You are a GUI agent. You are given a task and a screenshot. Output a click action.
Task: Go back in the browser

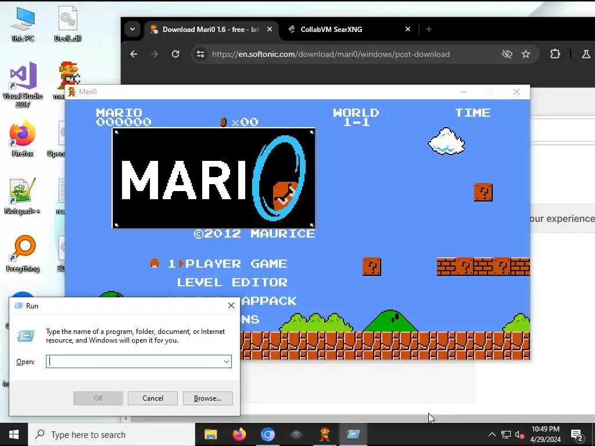[x=134, y=54]
